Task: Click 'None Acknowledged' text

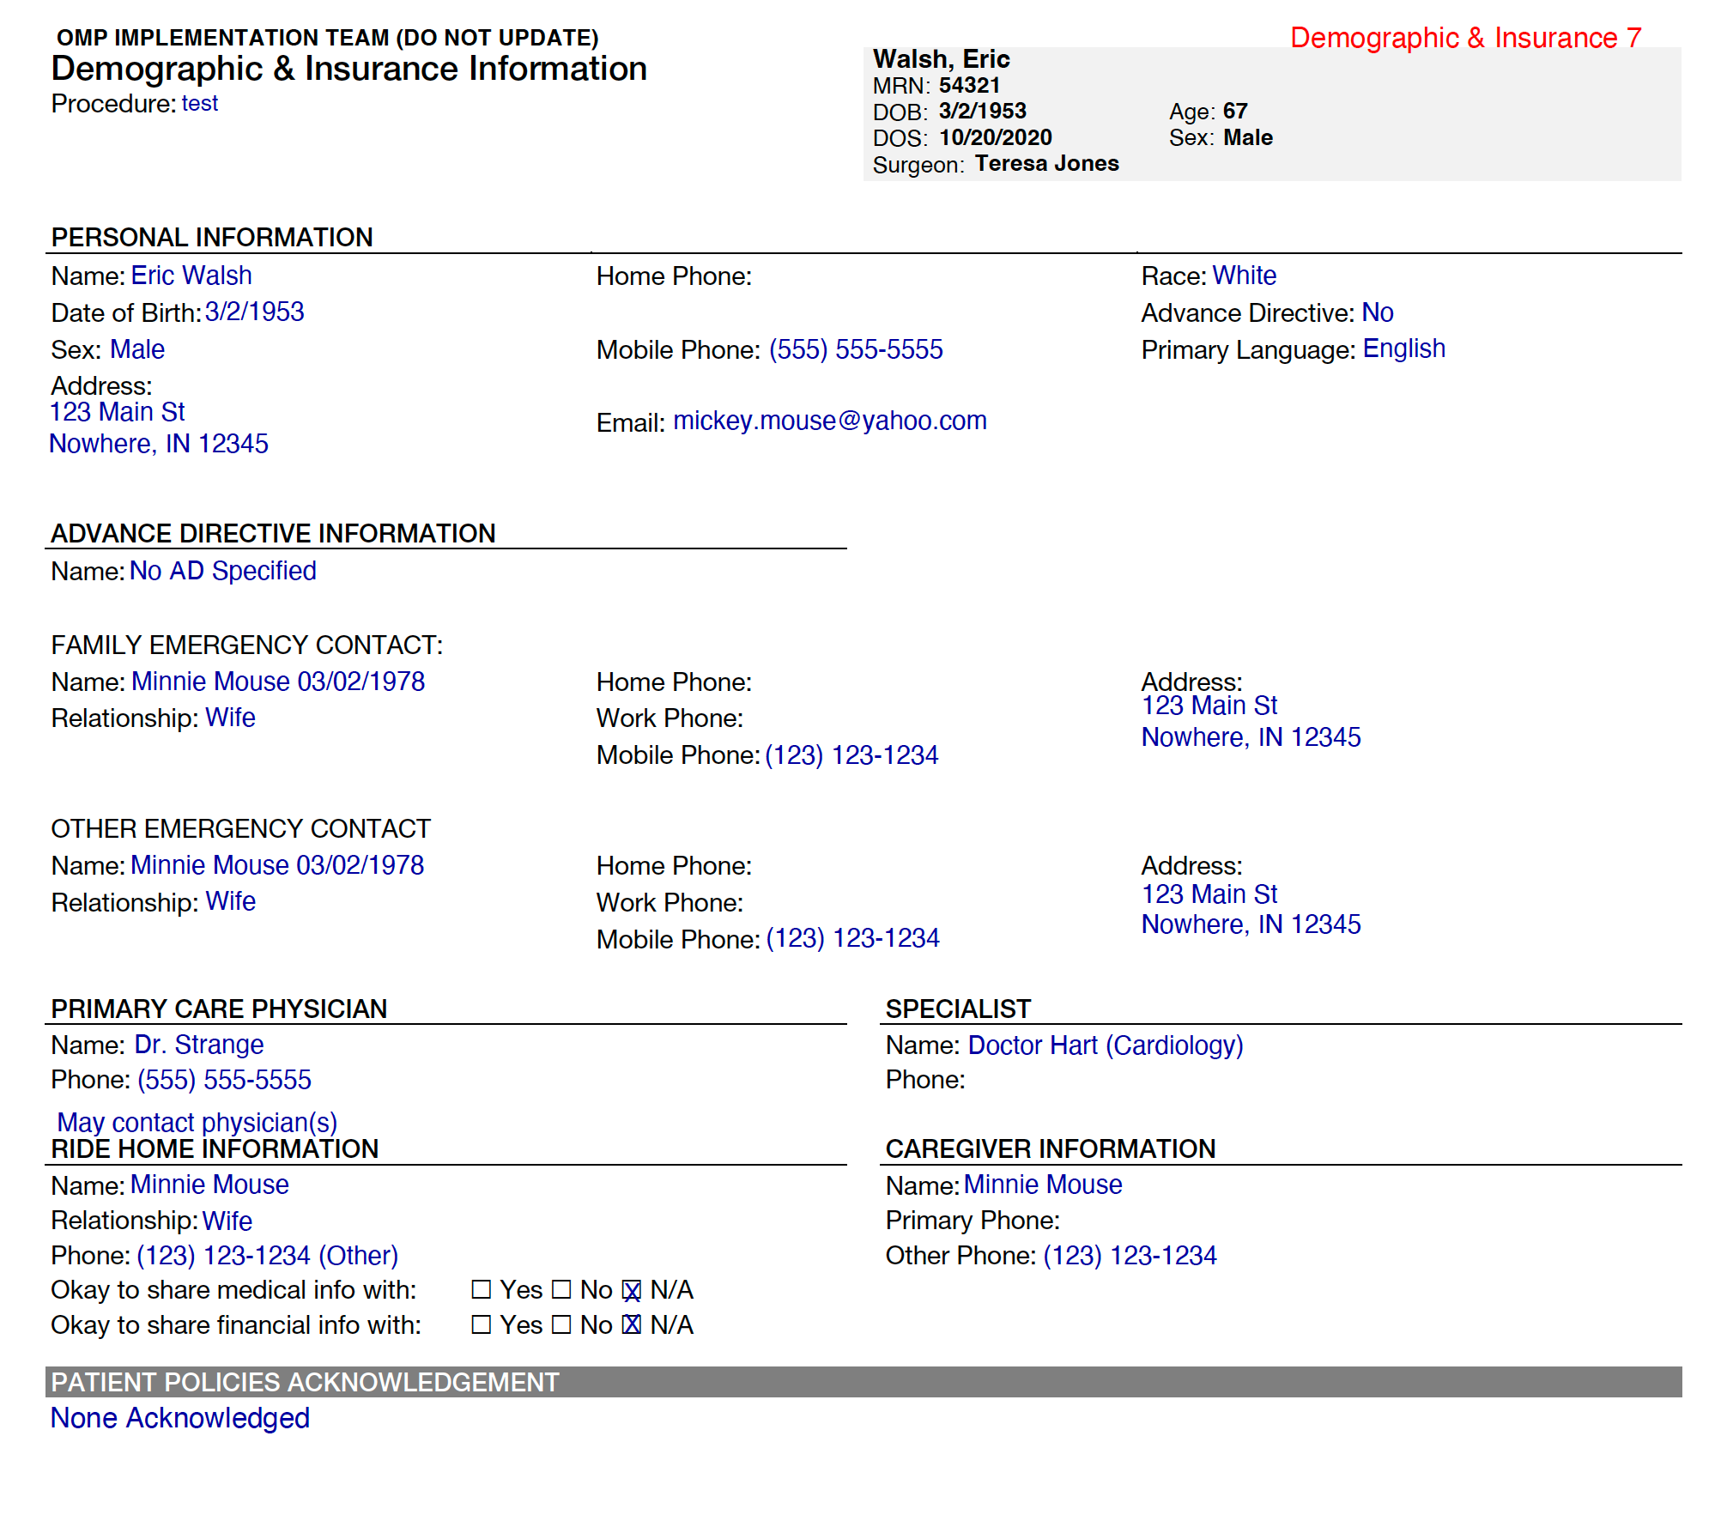Action: [180, 1418]
